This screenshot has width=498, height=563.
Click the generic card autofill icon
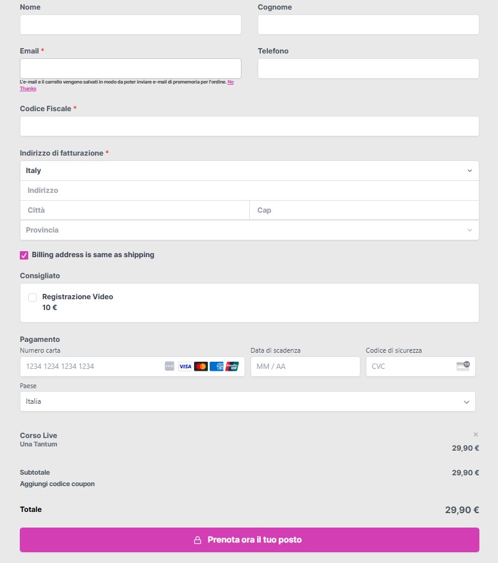coord(169,367)
